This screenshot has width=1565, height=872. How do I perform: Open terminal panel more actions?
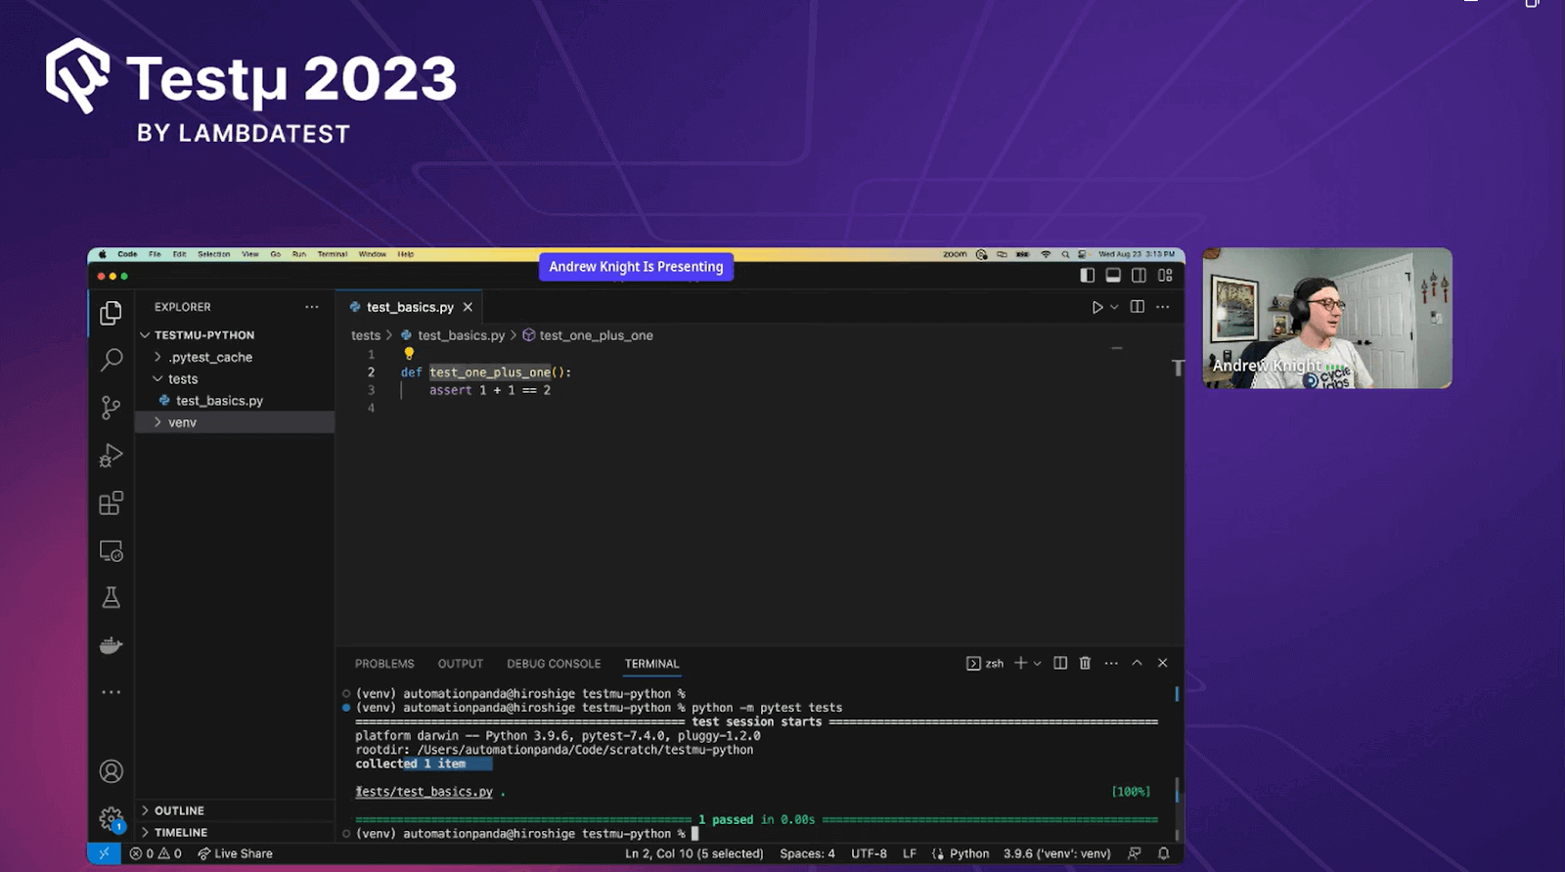point(1111,663)
